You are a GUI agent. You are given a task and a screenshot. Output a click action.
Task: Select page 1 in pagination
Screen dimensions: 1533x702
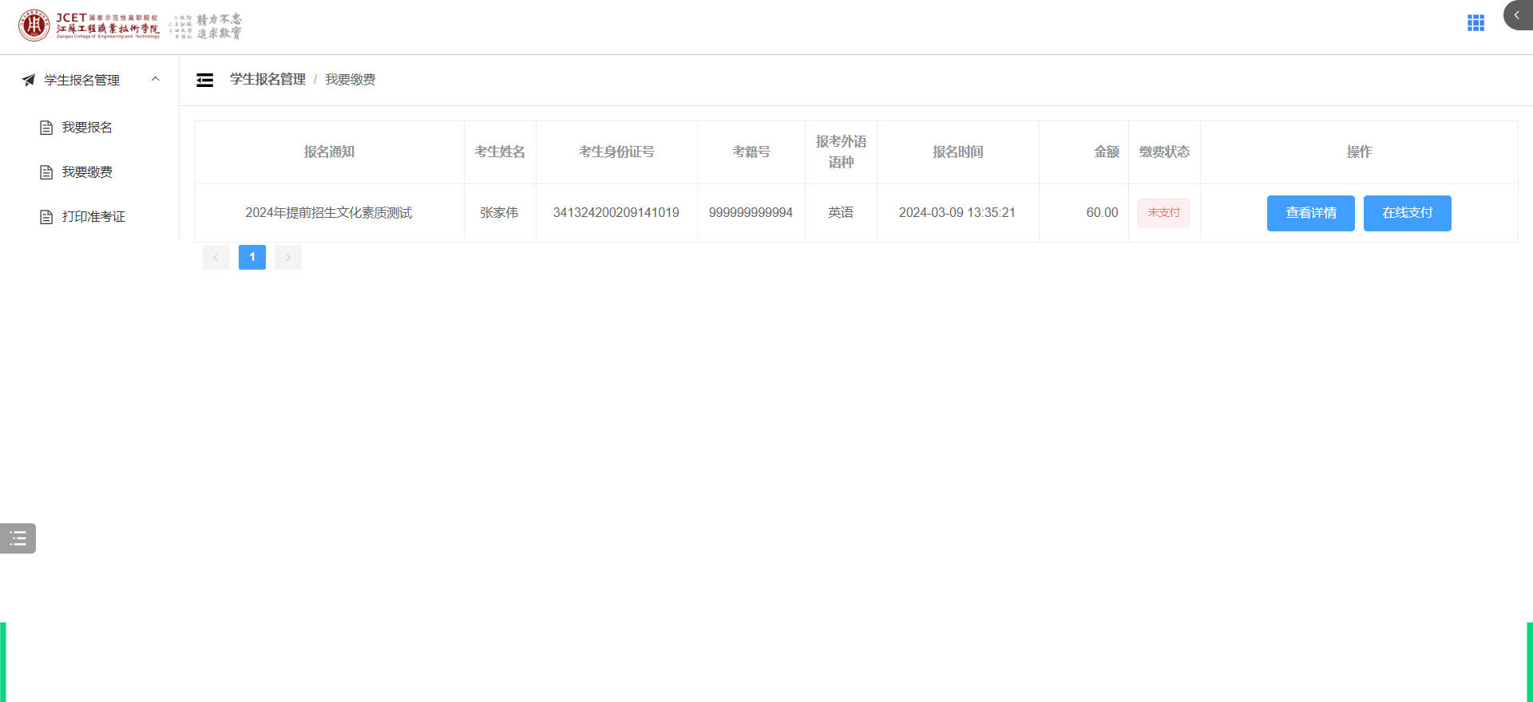[252, 258]
